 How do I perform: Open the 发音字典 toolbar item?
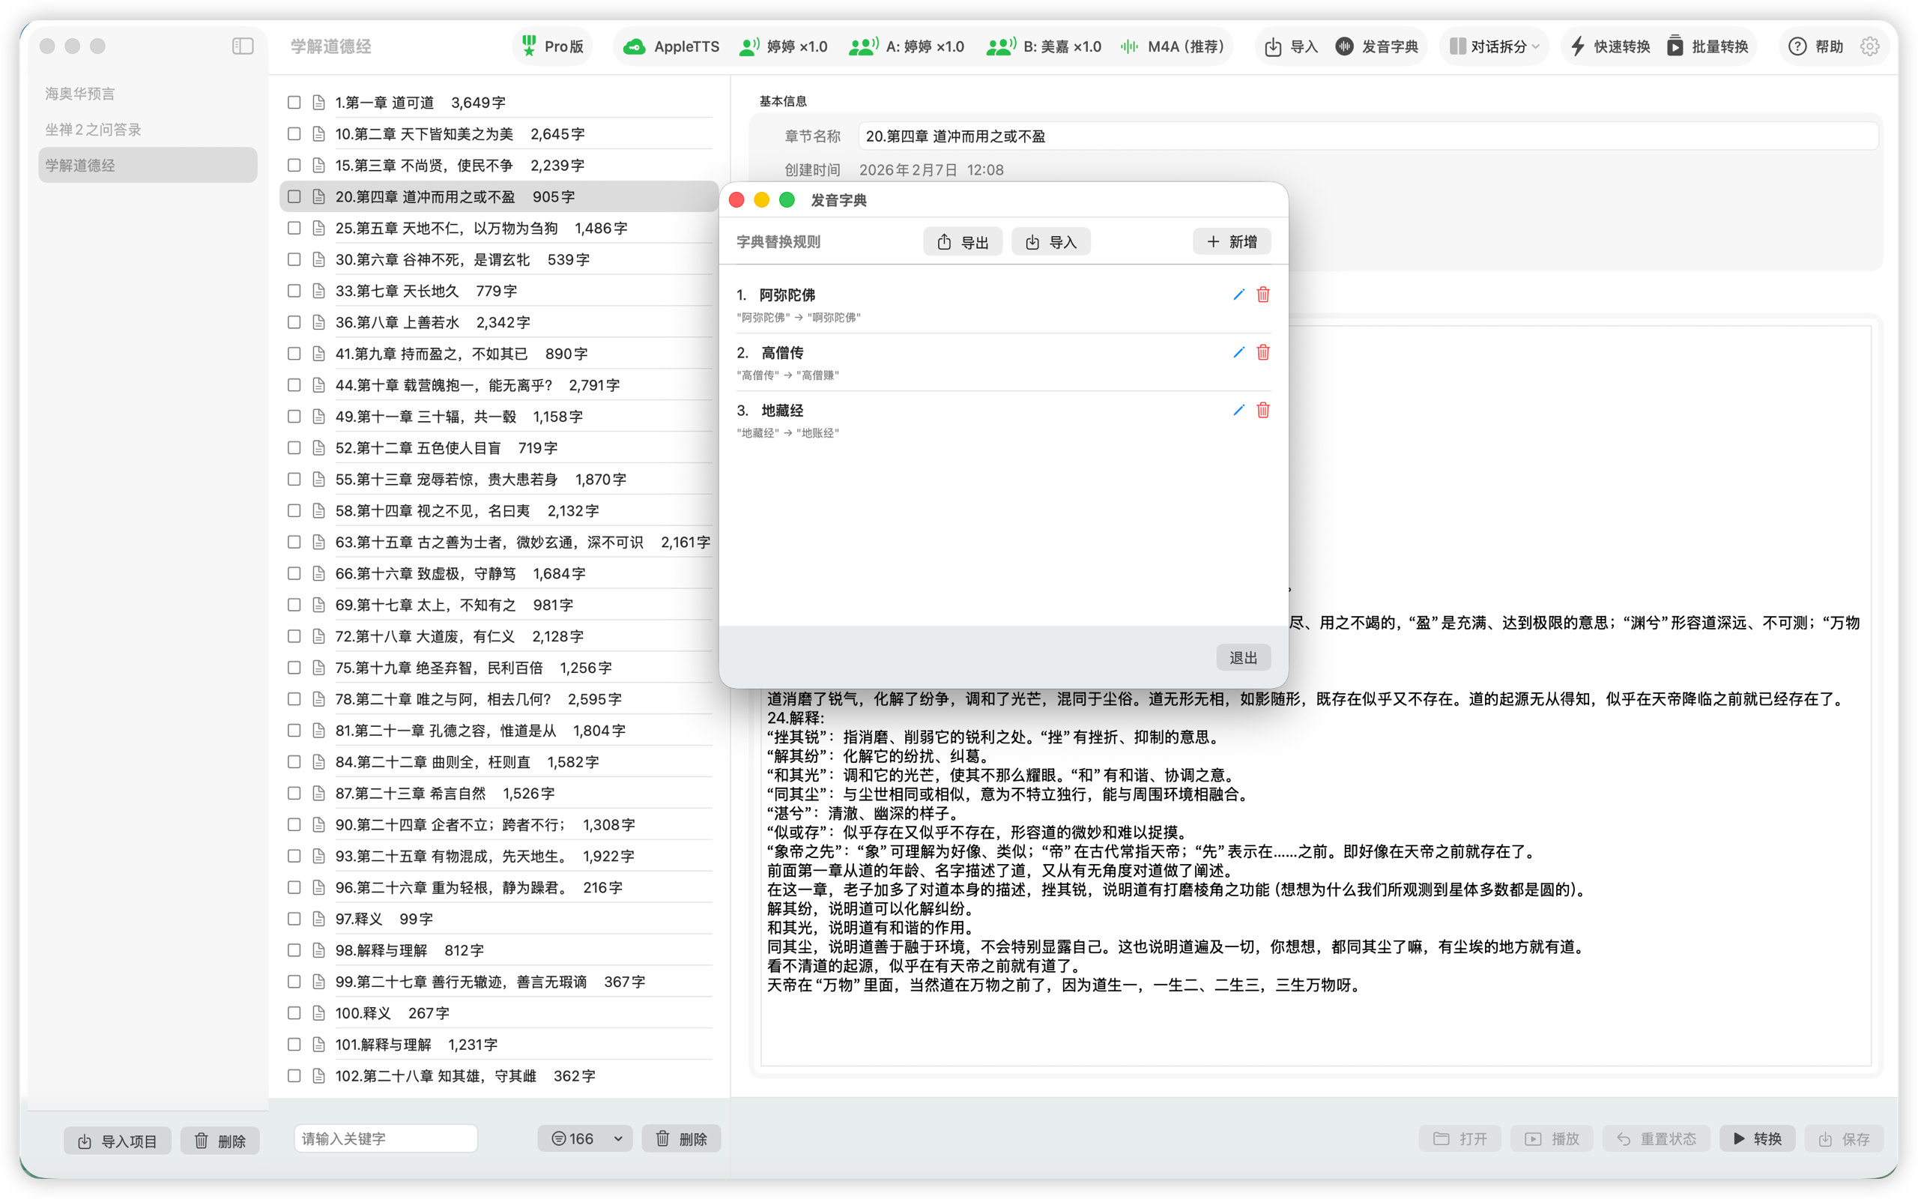coord(1378,46)
